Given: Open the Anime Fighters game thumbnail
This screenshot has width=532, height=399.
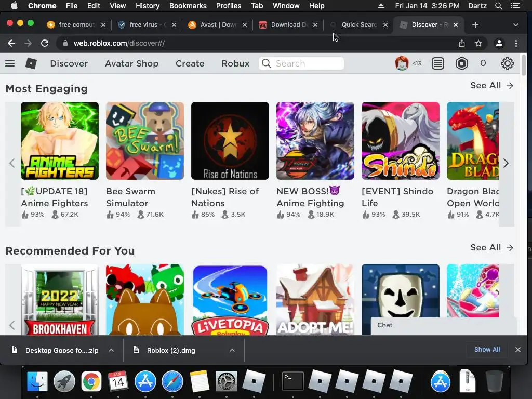Looking at the screenshot, I should pos(60,141).
